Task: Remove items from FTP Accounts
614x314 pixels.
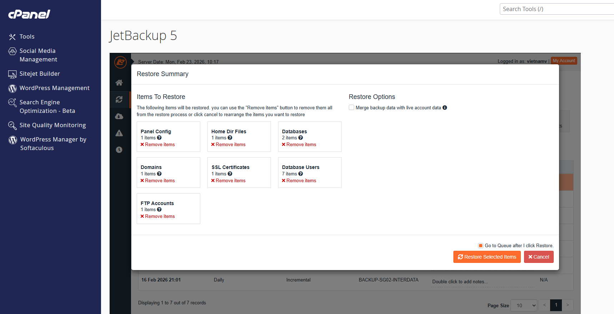Action: [x=158, y=216]
